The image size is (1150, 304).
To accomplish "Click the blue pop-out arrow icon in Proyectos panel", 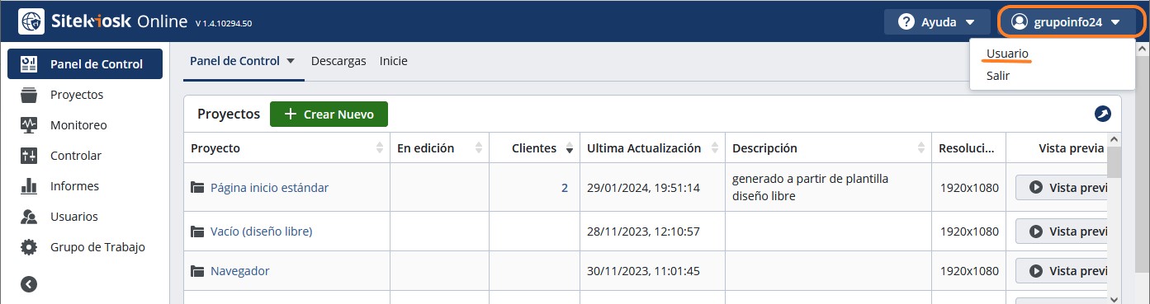I will click(x=1102, y=115).
